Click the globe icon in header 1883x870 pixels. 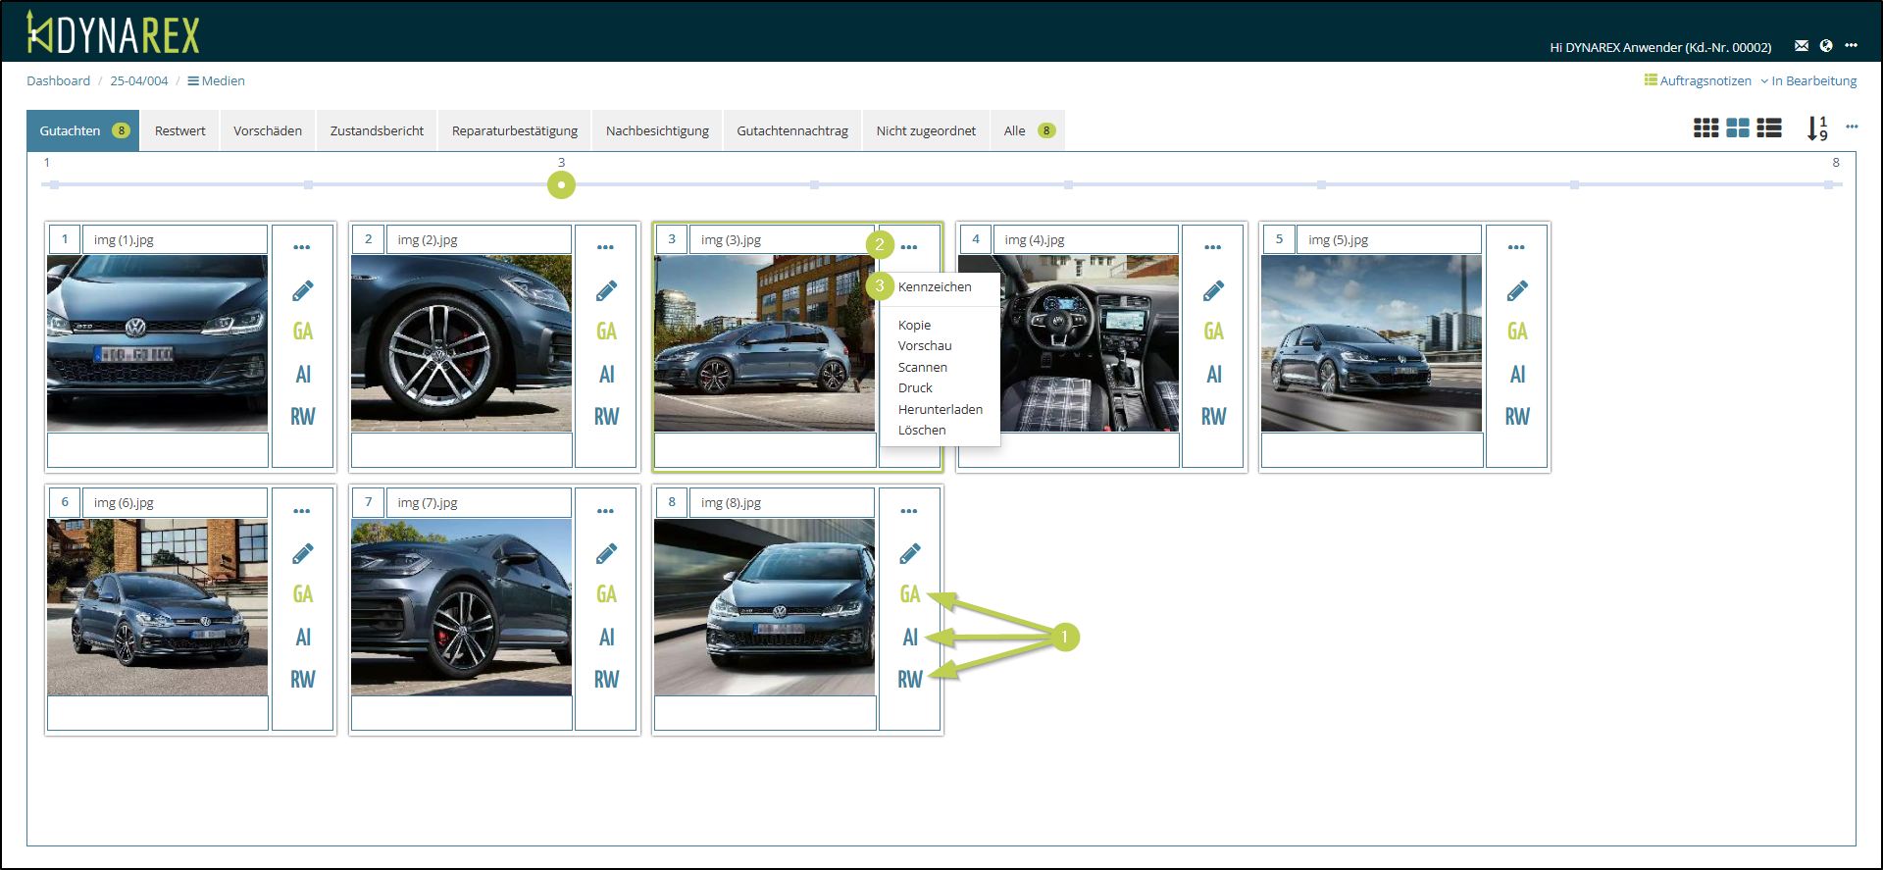pyautogui.click(x=1825, y=46)
